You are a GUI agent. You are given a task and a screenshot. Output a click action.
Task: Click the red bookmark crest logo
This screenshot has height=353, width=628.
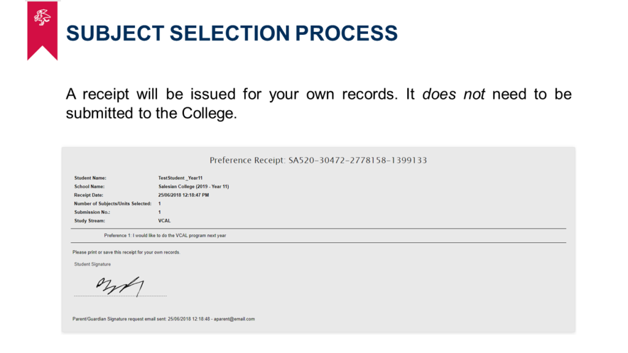click(42, 31)
